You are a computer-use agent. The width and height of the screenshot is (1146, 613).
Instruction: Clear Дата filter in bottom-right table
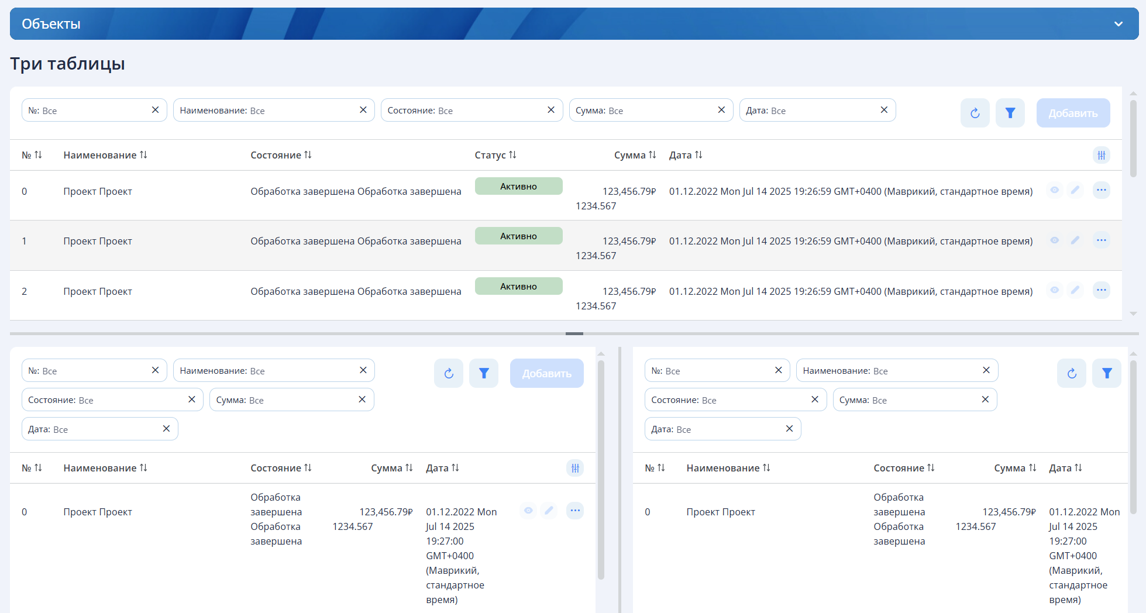(x=789, y=429)
